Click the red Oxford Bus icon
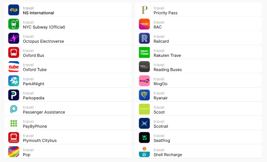This screenshot has height=162, width=267. (x=14, y=53)
